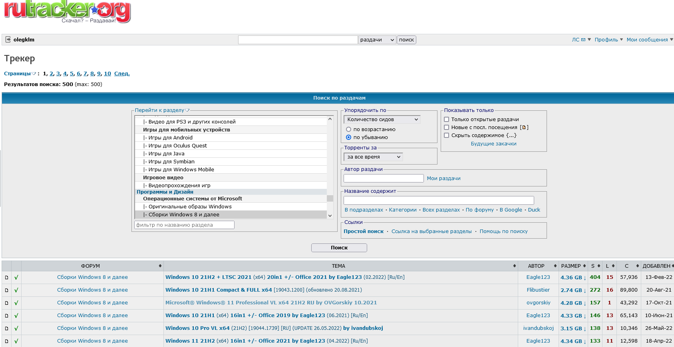Select Игры для Android in the section list
Viewport: 674px width, 347px height.
click(231, 138)
